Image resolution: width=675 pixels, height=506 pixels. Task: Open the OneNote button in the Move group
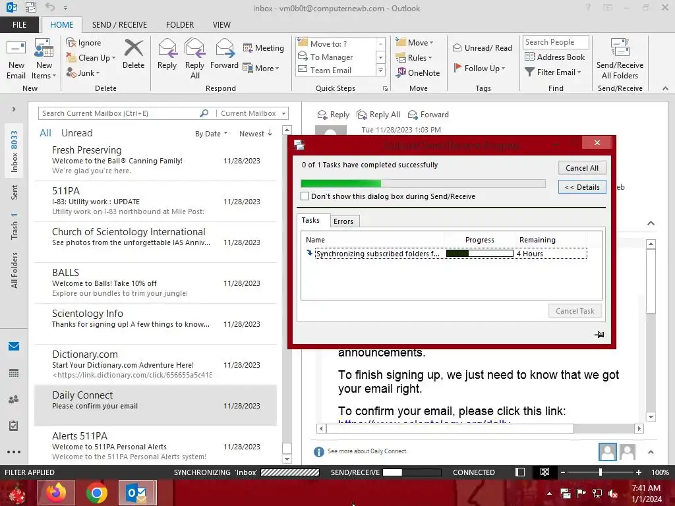[x=419, y=72]
